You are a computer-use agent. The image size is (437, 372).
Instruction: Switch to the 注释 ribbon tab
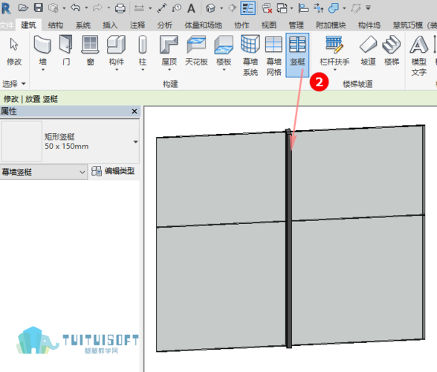pos(137,25)
